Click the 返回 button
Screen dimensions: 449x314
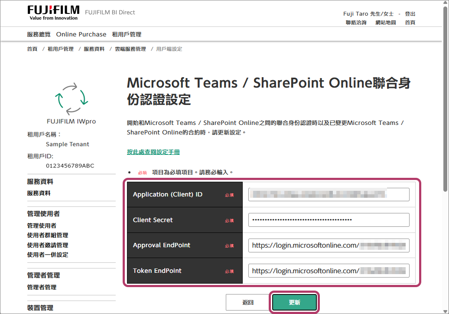click(248, 302)
